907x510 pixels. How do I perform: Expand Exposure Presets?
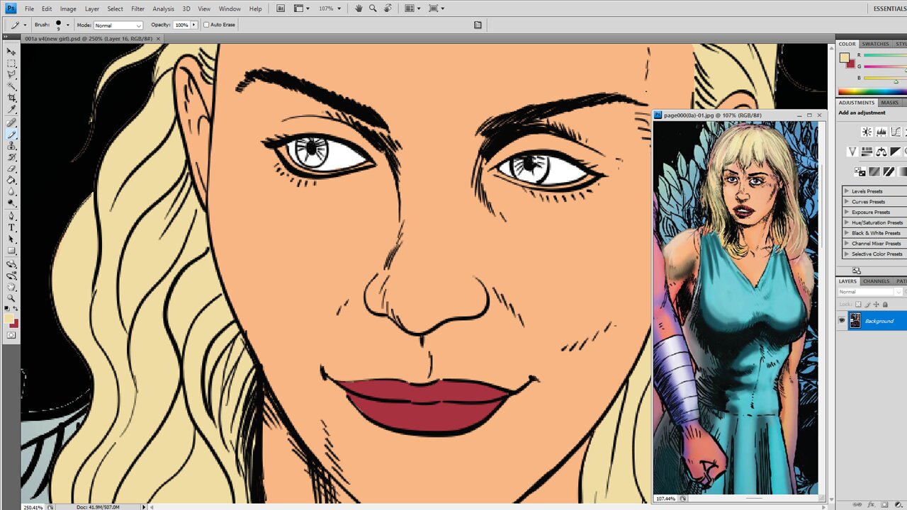point(846,212)
